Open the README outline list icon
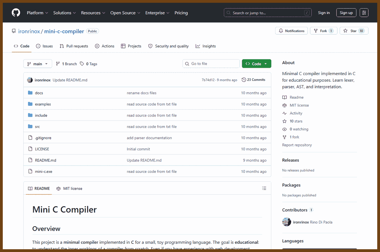This screenshot has width=380, height=252. [264, 188]
